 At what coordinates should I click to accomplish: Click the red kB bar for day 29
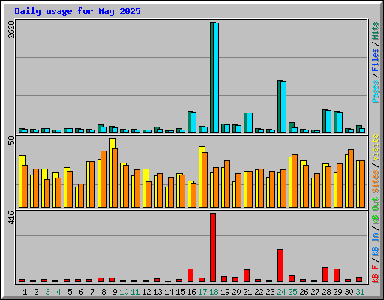[337, 275]
